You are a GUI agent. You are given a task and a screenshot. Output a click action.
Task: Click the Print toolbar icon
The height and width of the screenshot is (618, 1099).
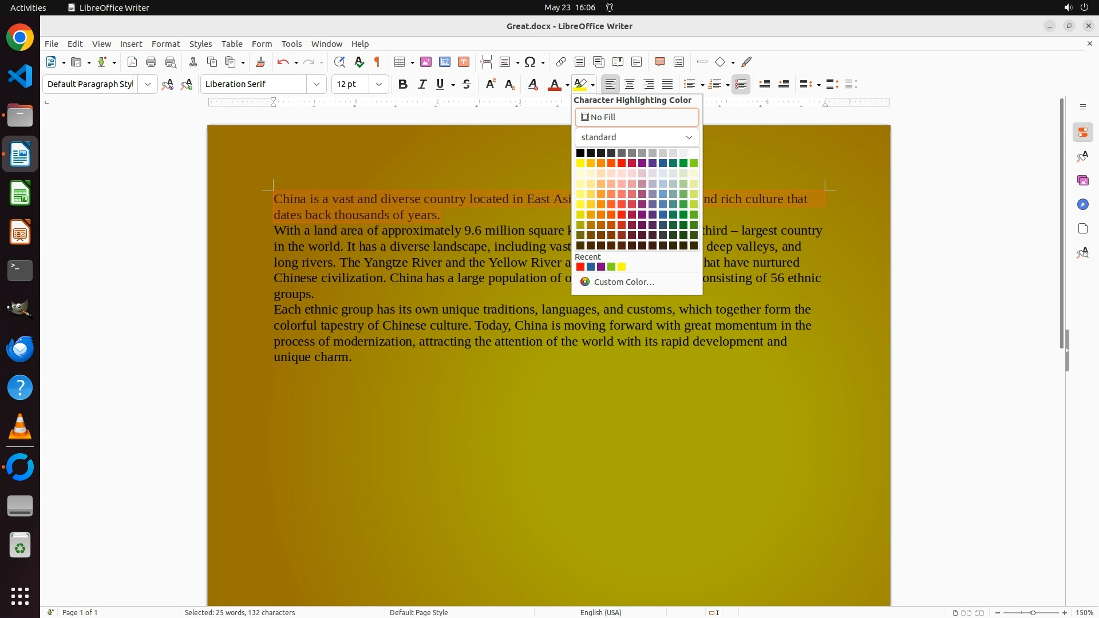click(x=151, y=62)
